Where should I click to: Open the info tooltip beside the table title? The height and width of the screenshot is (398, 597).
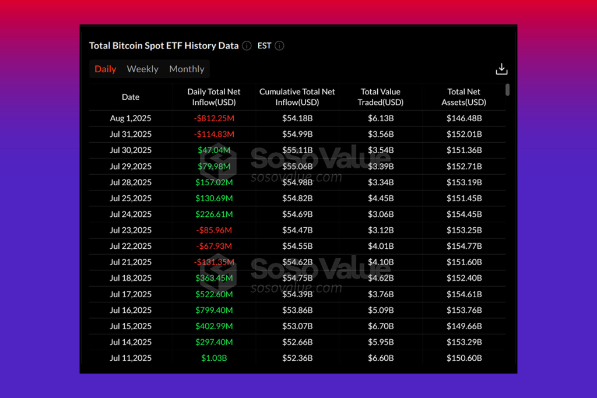246,45
